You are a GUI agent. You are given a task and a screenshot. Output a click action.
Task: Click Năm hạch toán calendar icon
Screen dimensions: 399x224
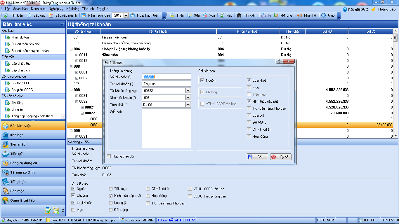(84, 15)
